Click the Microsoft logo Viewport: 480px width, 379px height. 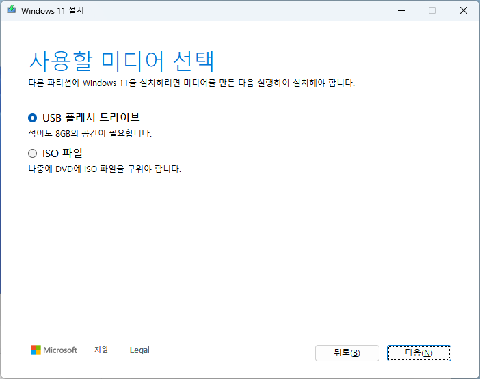point(54,350)
